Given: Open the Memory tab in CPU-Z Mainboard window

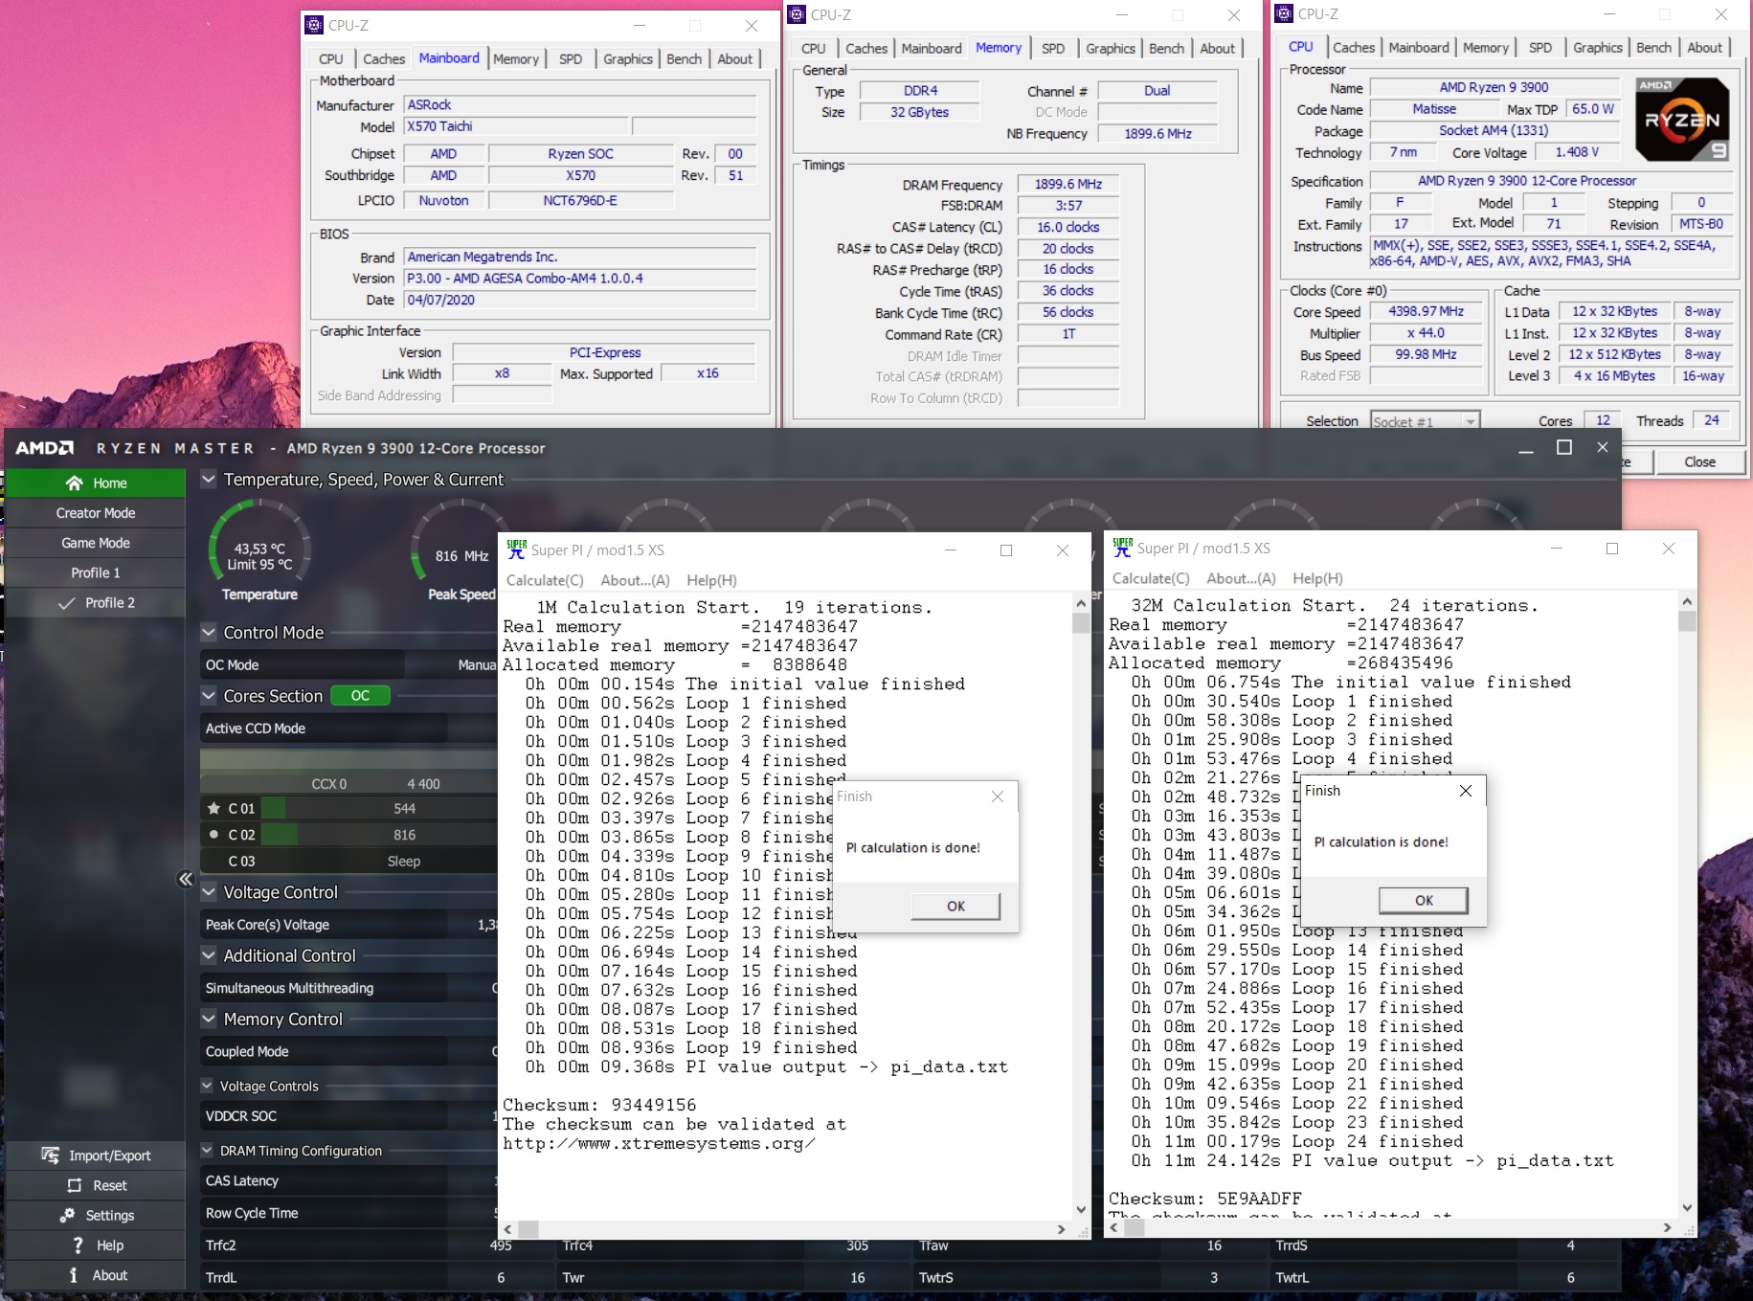Looking at the screenshot, I should (516, 59).
